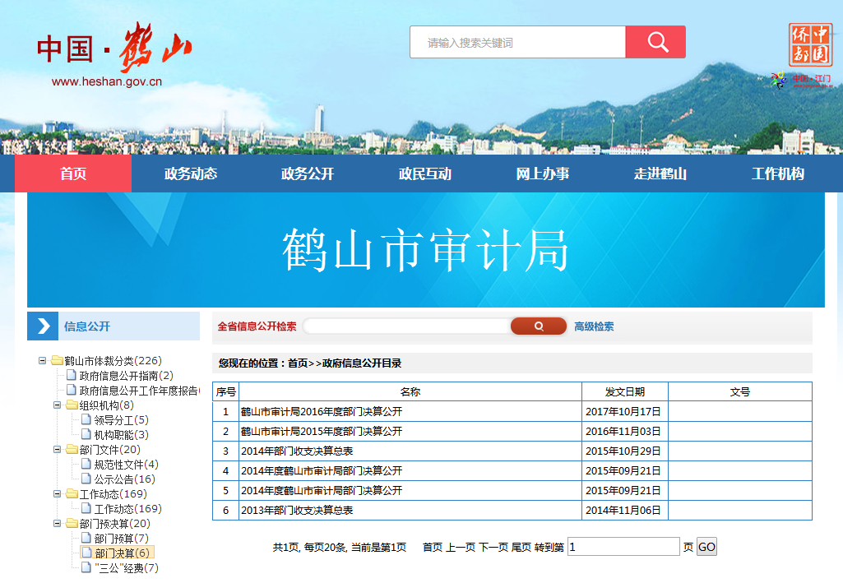The height and width of the screenshot is (583, 843).
Task: Click the red search magnifier button in header
Action: pyautogui.click(x=655, y=42)
